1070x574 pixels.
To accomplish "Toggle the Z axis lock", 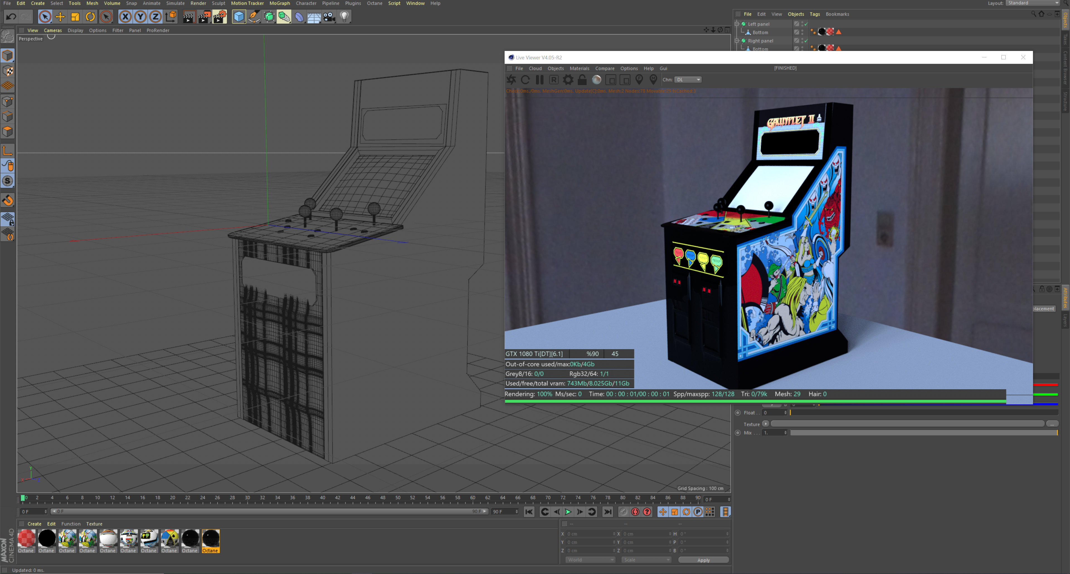I will 155,17.
